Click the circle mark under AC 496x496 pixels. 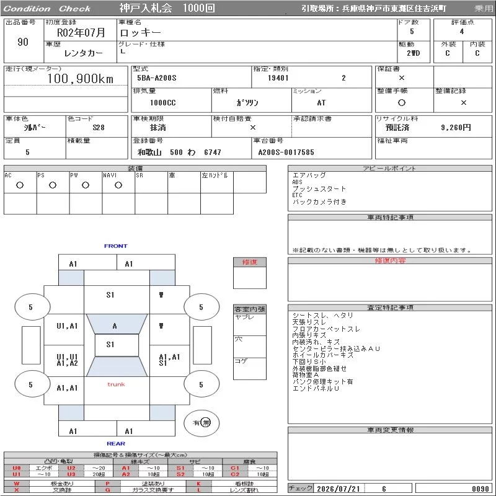[20, 185]
